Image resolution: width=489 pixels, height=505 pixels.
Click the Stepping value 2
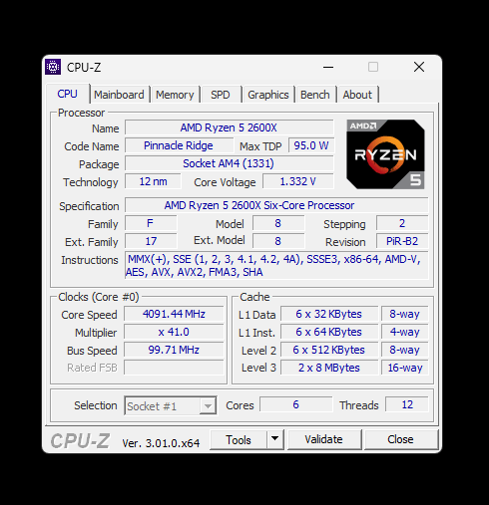(402, 223)
